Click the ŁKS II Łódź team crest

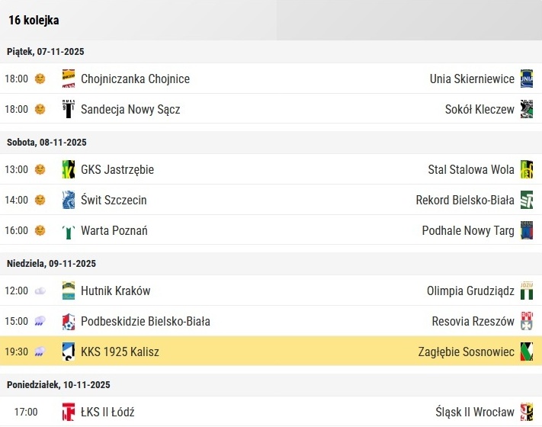click(69, 412)
